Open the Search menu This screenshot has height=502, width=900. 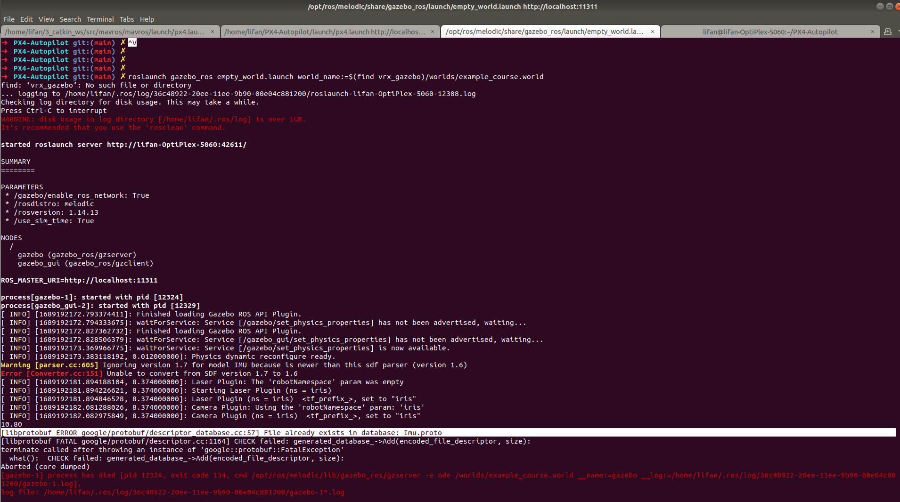[x=70, y=19]
